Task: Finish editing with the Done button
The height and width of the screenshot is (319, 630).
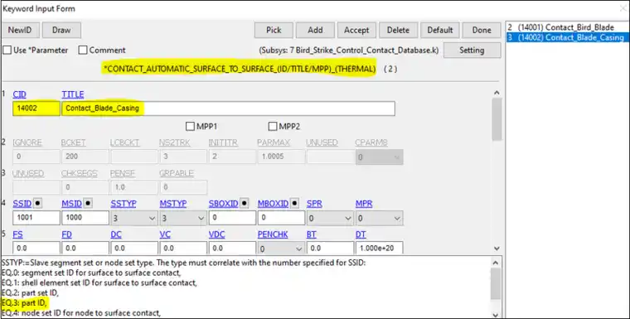Action: [x=482, y=30]
